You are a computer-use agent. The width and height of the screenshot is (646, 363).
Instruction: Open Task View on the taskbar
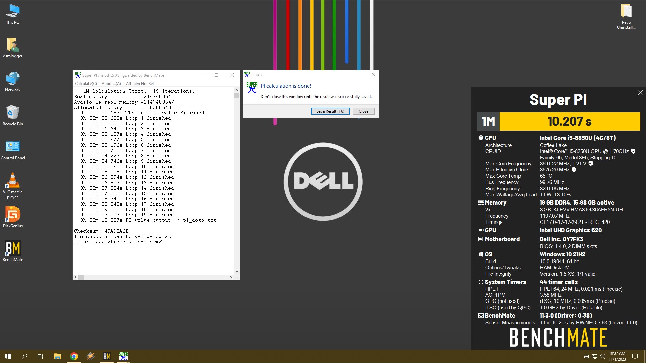coord(40,356)
